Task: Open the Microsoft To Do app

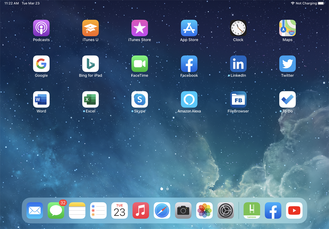Action: point(288,99)
